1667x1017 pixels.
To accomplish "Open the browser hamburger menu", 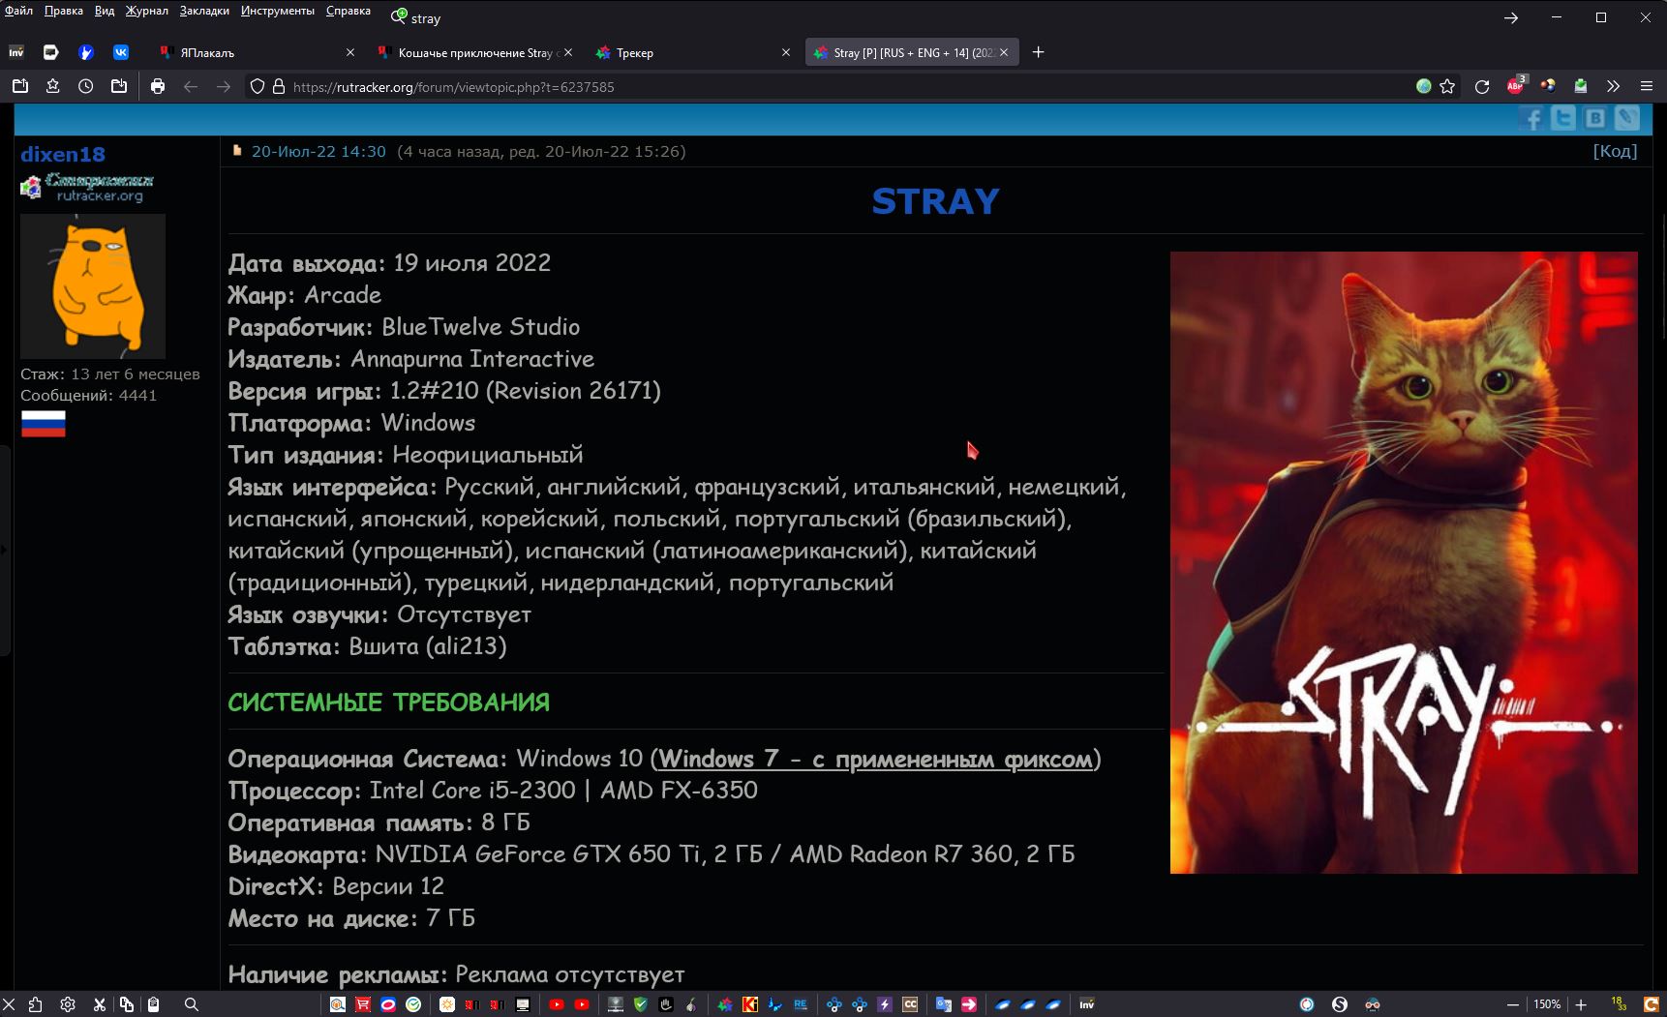I will [x=1646, y=86].
